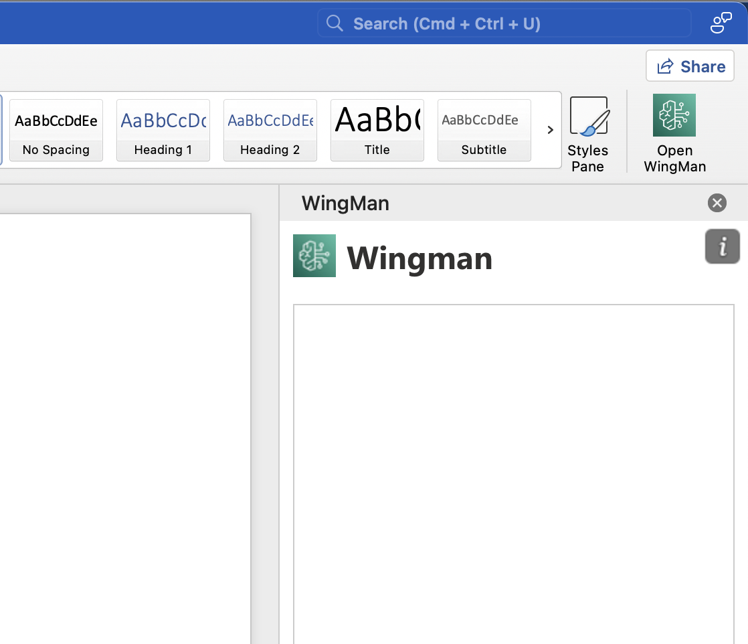Choose the Title style

click(x=377, y=130)
